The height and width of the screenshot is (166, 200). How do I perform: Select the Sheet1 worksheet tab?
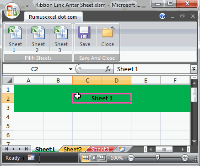coord(45,149)
